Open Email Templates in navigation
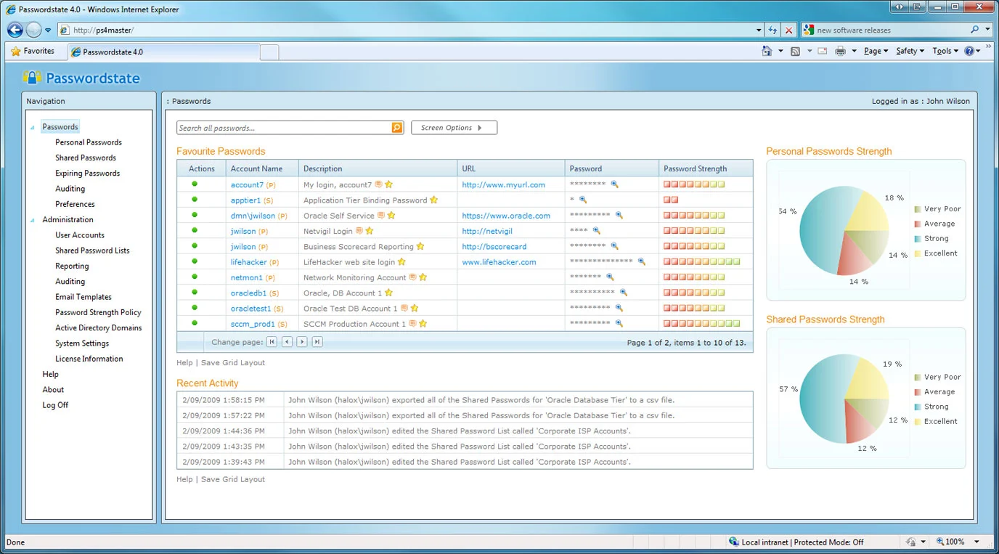Viewport: 999px width, 554px height. (x=83, y=297)
